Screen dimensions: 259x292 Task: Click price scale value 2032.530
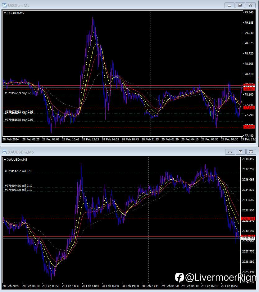[248, 210]
